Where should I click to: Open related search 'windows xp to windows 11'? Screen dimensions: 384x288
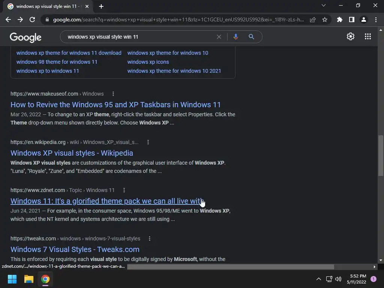(48, 71)
